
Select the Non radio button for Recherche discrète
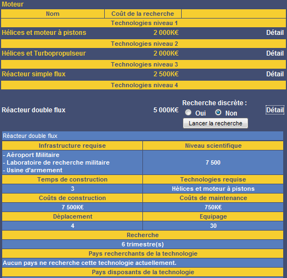tap(218, 112)
